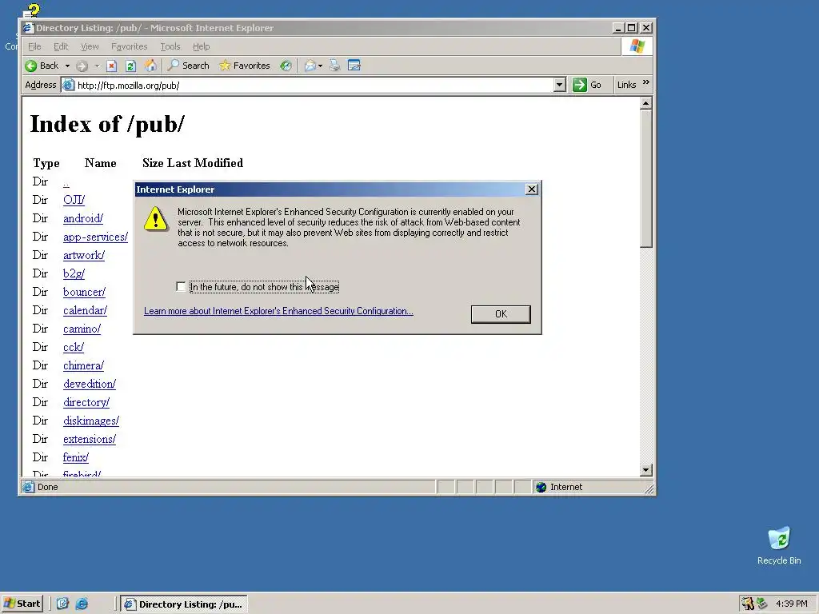Open the Recycle Bin desktop icon

pyautogui.click(x=779, y=545)
